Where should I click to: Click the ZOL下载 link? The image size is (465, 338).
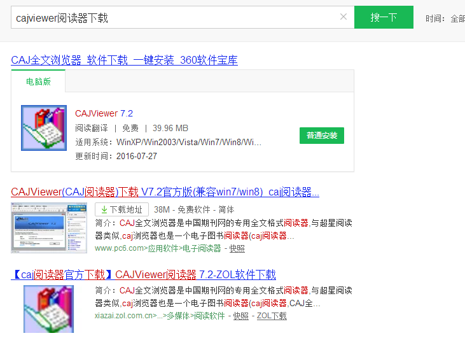tap(272, 316)
